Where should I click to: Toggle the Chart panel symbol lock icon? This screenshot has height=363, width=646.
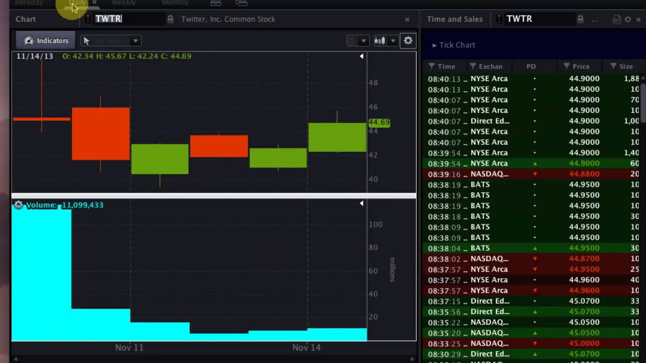171,19
